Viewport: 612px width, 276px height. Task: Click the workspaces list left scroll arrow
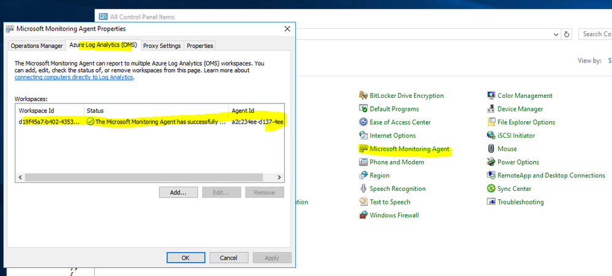click(20, 177)
